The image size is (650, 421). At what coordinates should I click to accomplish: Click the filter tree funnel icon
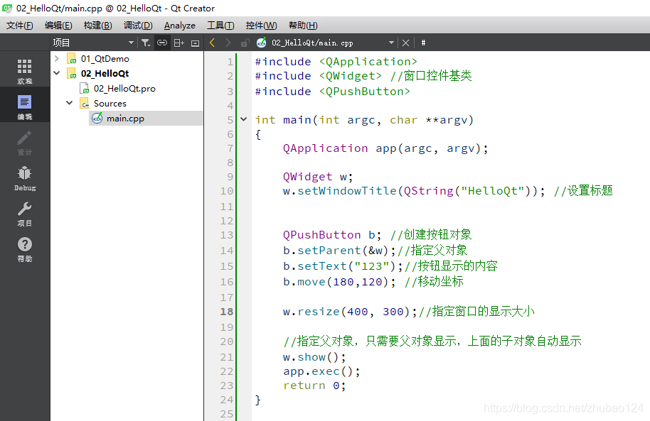tap(146, 43)
